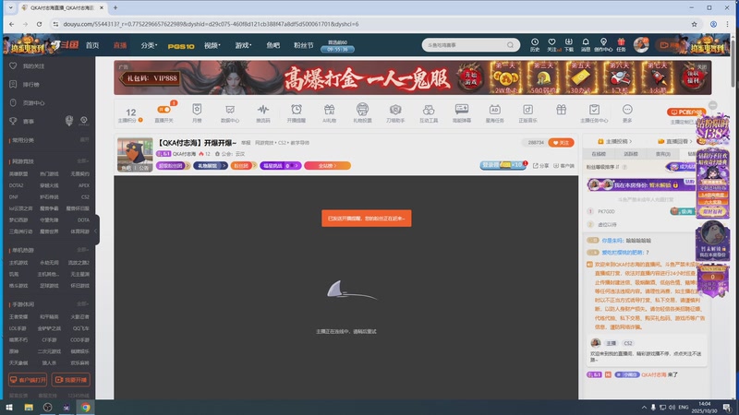The height and width of the screenshot is (415, 739).
Task: Toggle the 直播开关 live switch
Action: click(164, 110)
